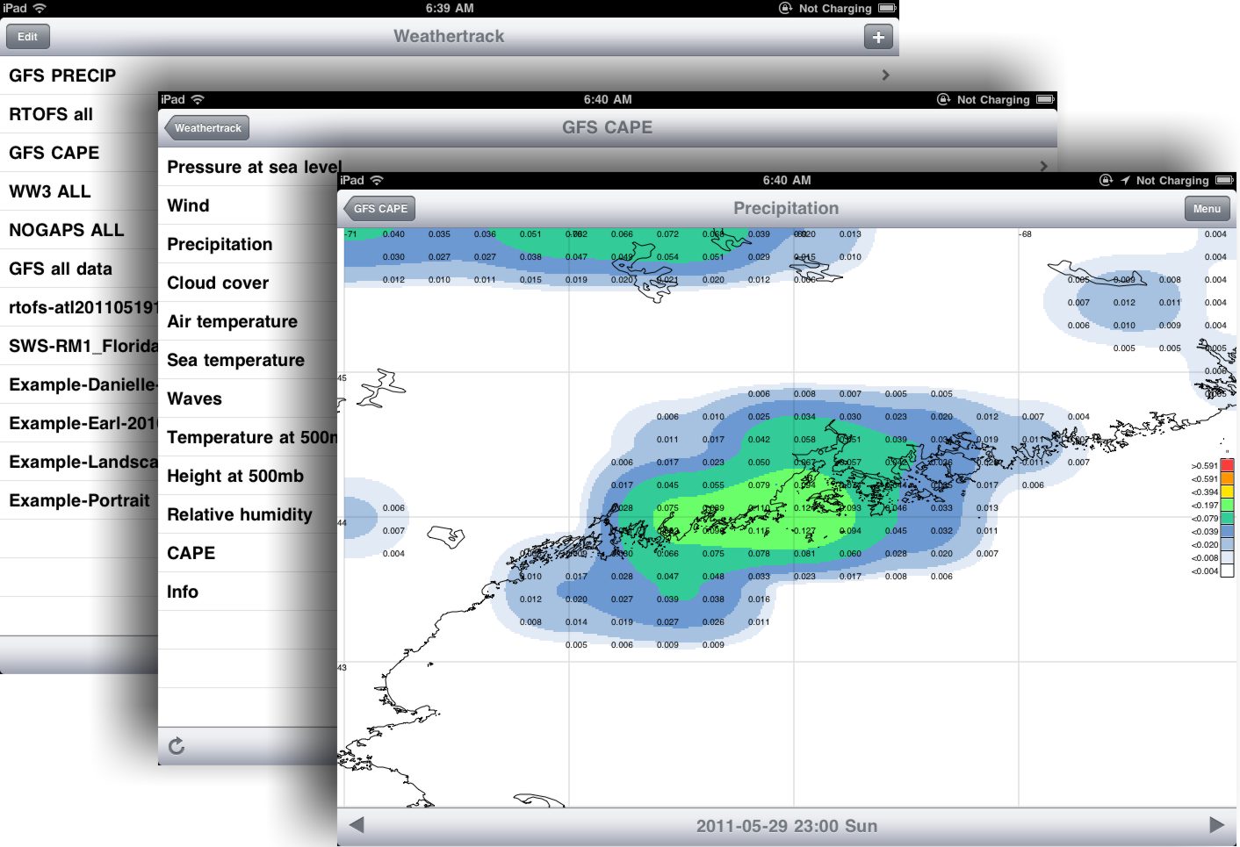The width and height of the screenshot is (1240, 847).
Task: Click battery icon in Weathertrack window status bar
Action: click(x=887, y=8)
